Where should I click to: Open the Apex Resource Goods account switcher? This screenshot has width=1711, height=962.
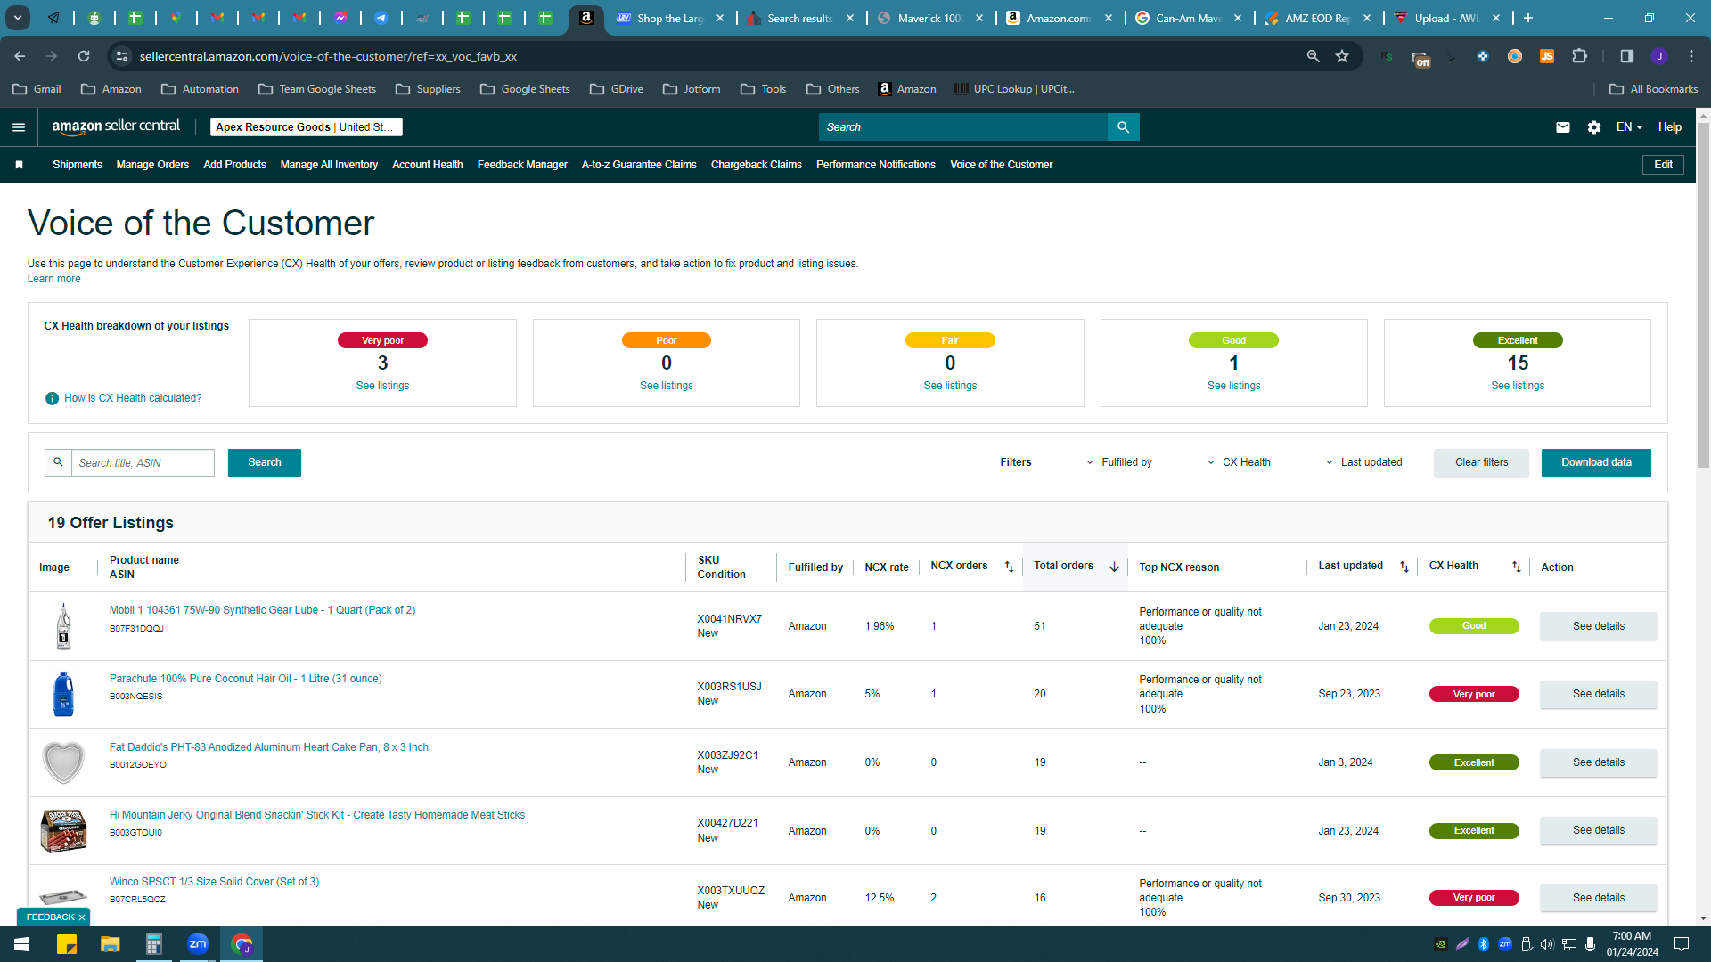307,127
